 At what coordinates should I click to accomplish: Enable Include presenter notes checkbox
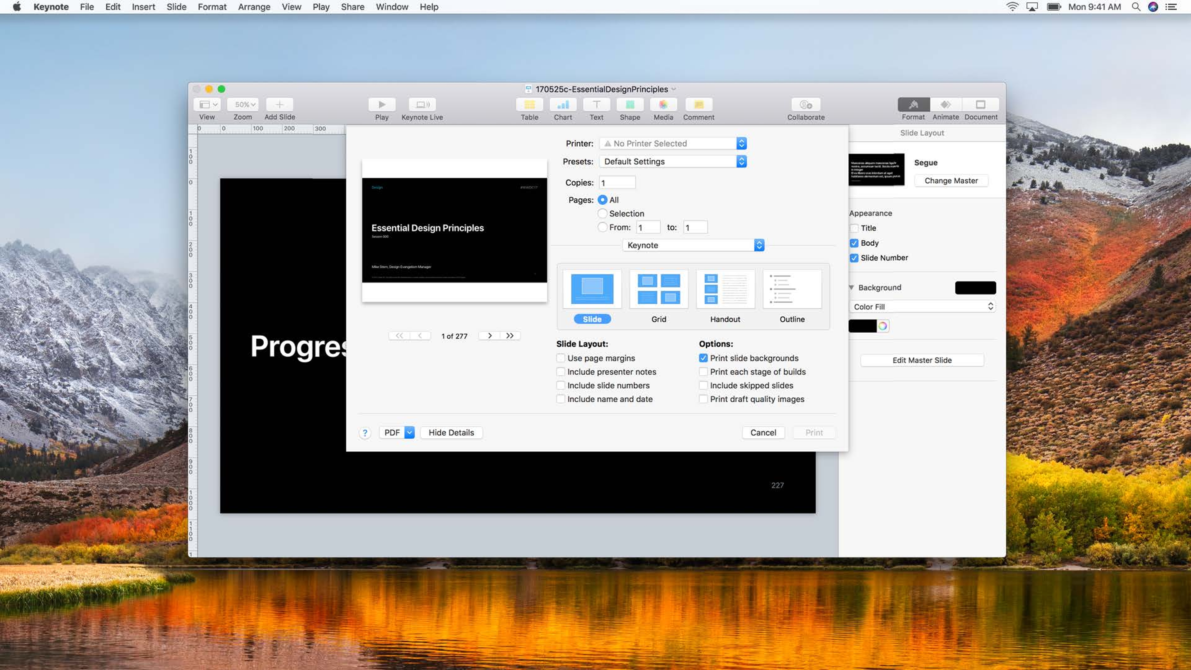point(561,372)
